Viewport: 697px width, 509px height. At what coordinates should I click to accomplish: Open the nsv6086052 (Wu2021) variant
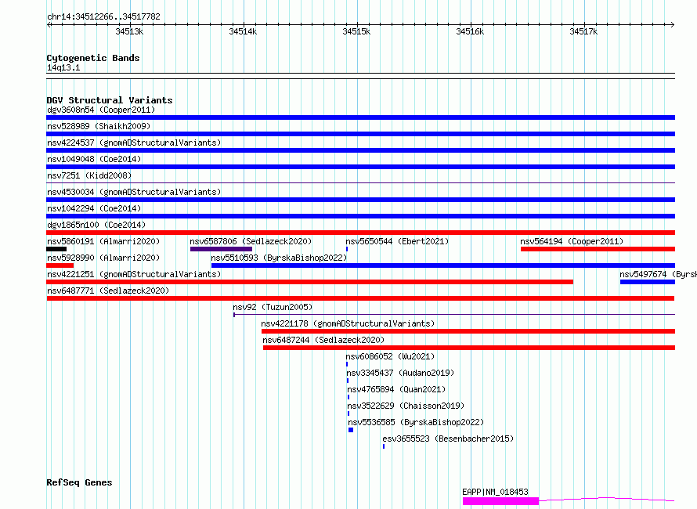click(390, 356)
